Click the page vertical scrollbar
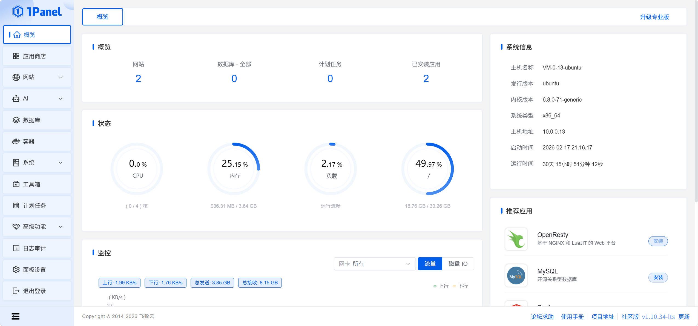Screen dimensions: 698x326 coord(696,101)
